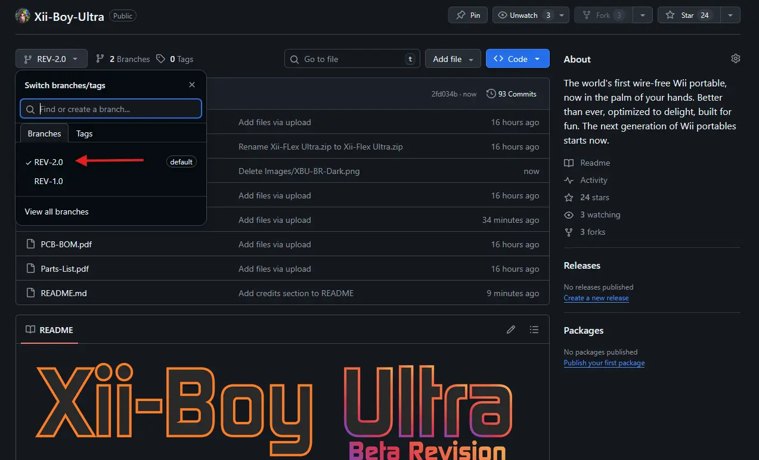The width and height of the screenshot is (759, 460).
Task: View the 3 forks link
Action: coord(584,232)
